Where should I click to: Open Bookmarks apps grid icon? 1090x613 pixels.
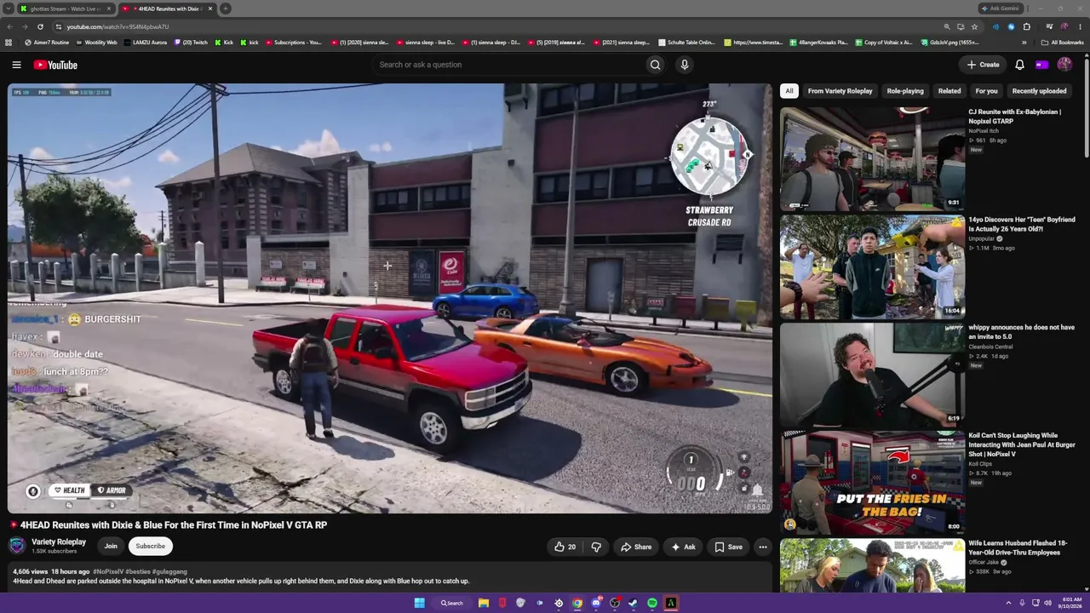[9, 42]
